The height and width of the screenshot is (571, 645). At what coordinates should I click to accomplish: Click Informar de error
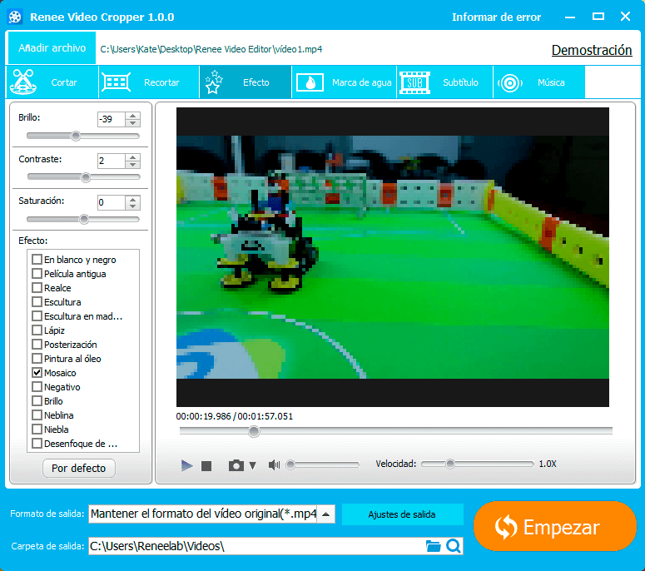(x=497, y=17)
